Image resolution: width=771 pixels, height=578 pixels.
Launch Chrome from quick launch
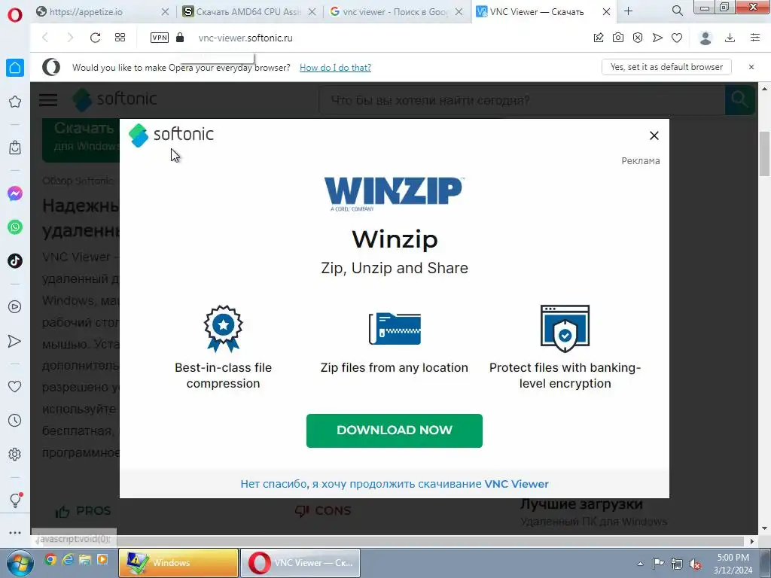pos(50,559)
